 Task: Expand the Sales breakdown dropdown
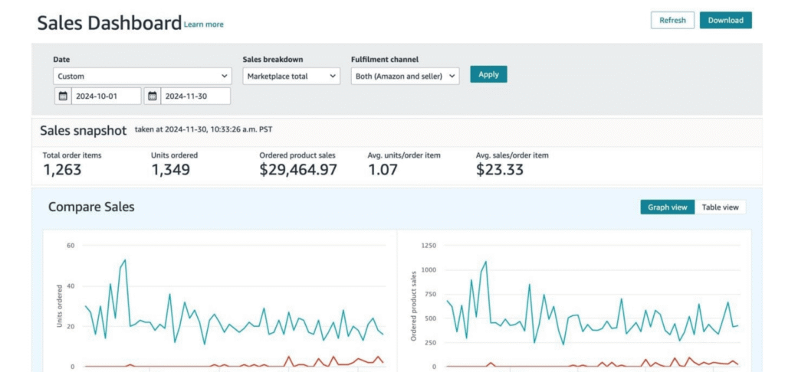[291, 76]
